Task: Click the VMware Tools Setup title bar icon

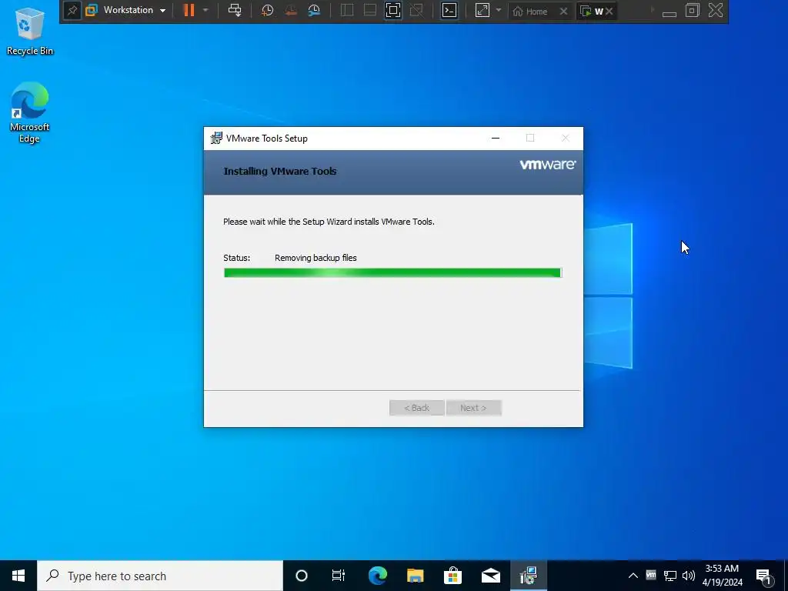Action: [x=216, y=139]
